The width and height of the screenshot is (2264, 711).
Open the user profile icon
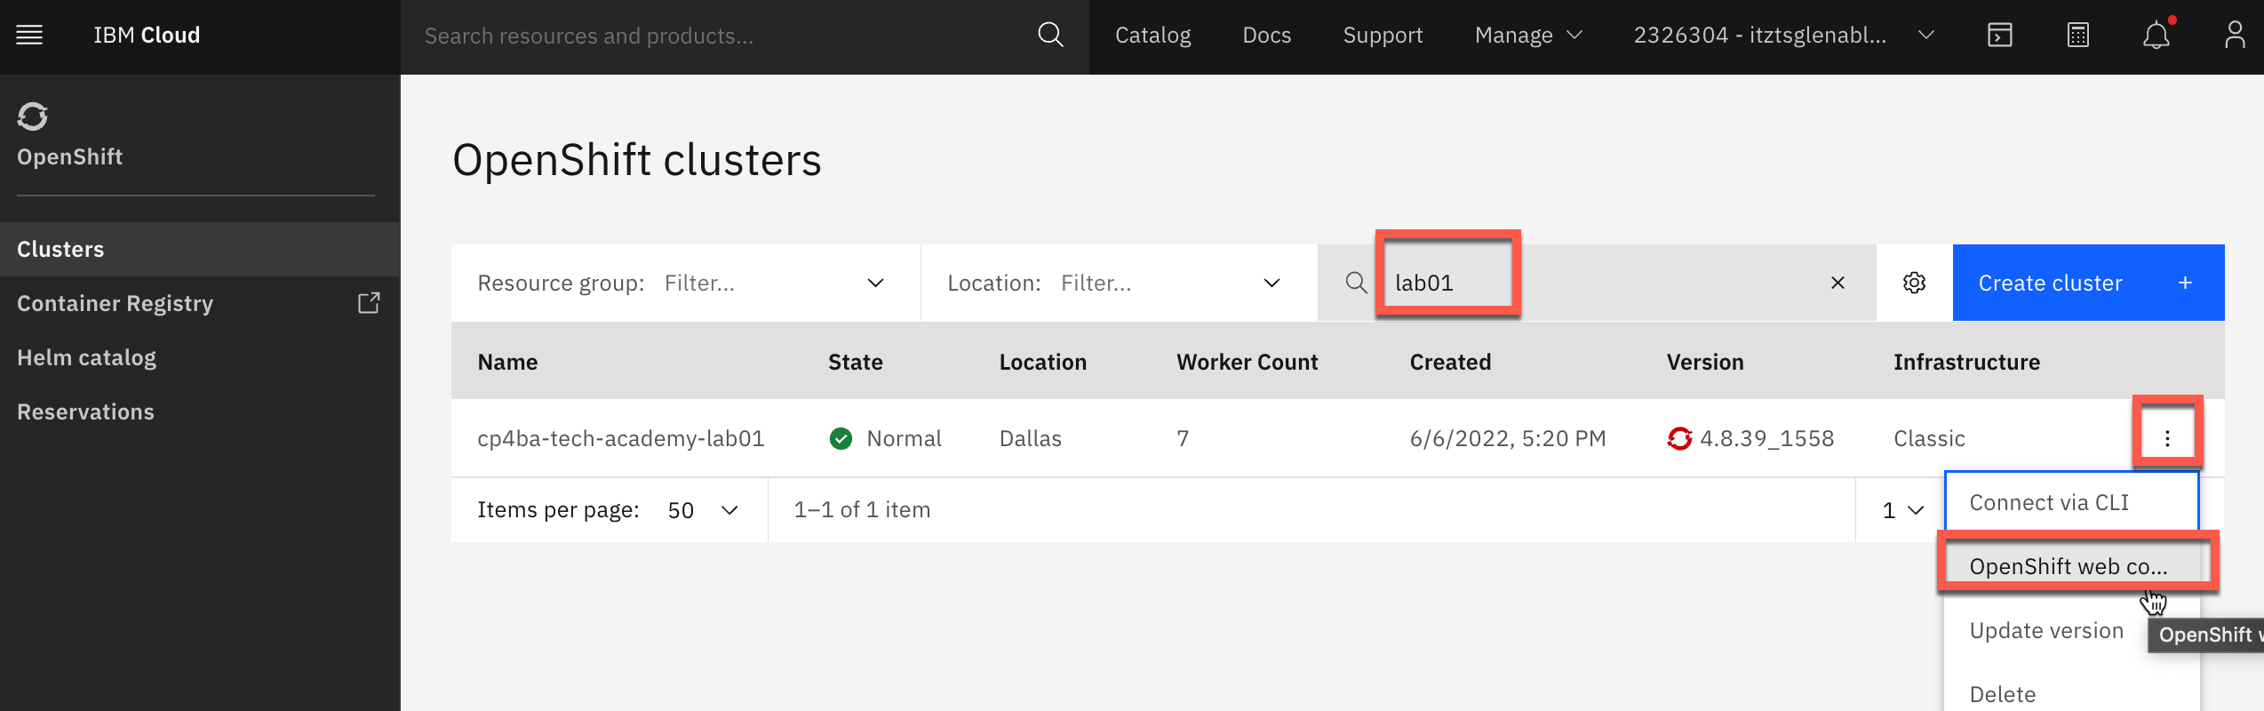pos(2234,36)
